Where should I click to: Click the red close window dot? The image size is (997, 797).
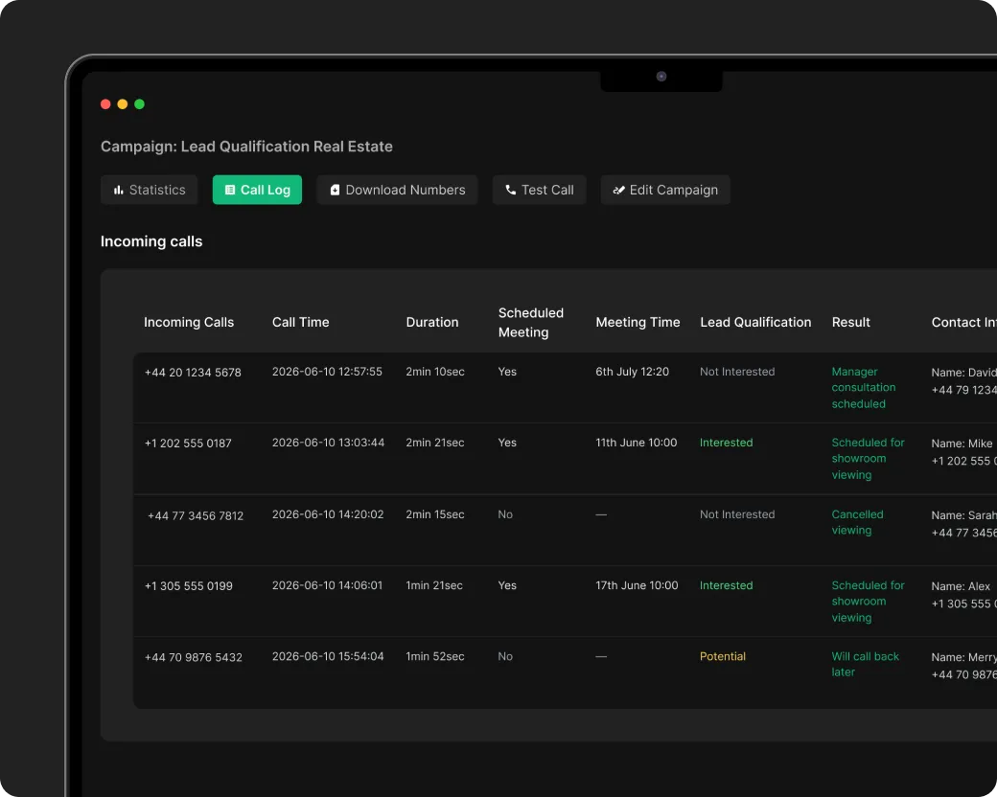pyautogui.click(x=105, y=104)
